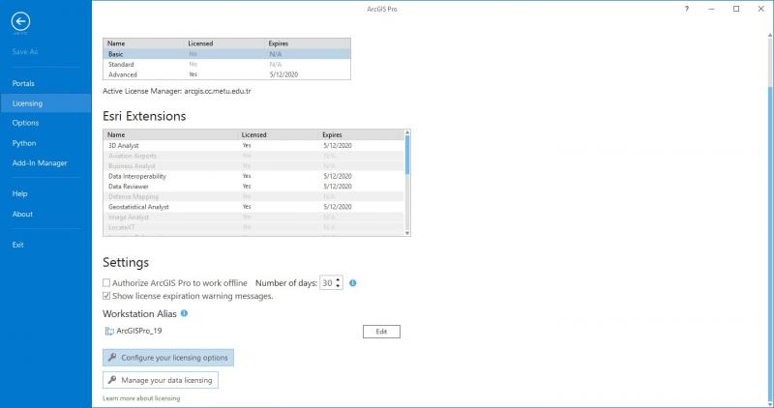Select the Basic license level row
Viewport: 774px width, 408px height.
[226, 54]
